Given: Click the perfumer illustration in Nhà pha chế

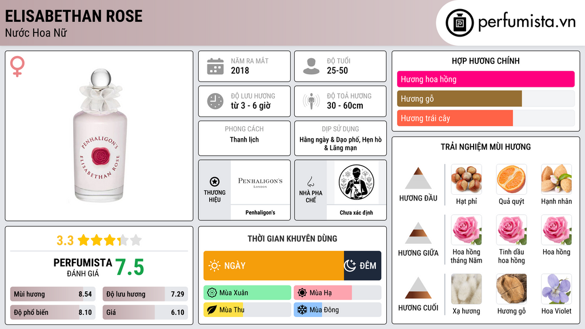Looking at the screenshot, I should pyautogui.click(x=356, y=182).
